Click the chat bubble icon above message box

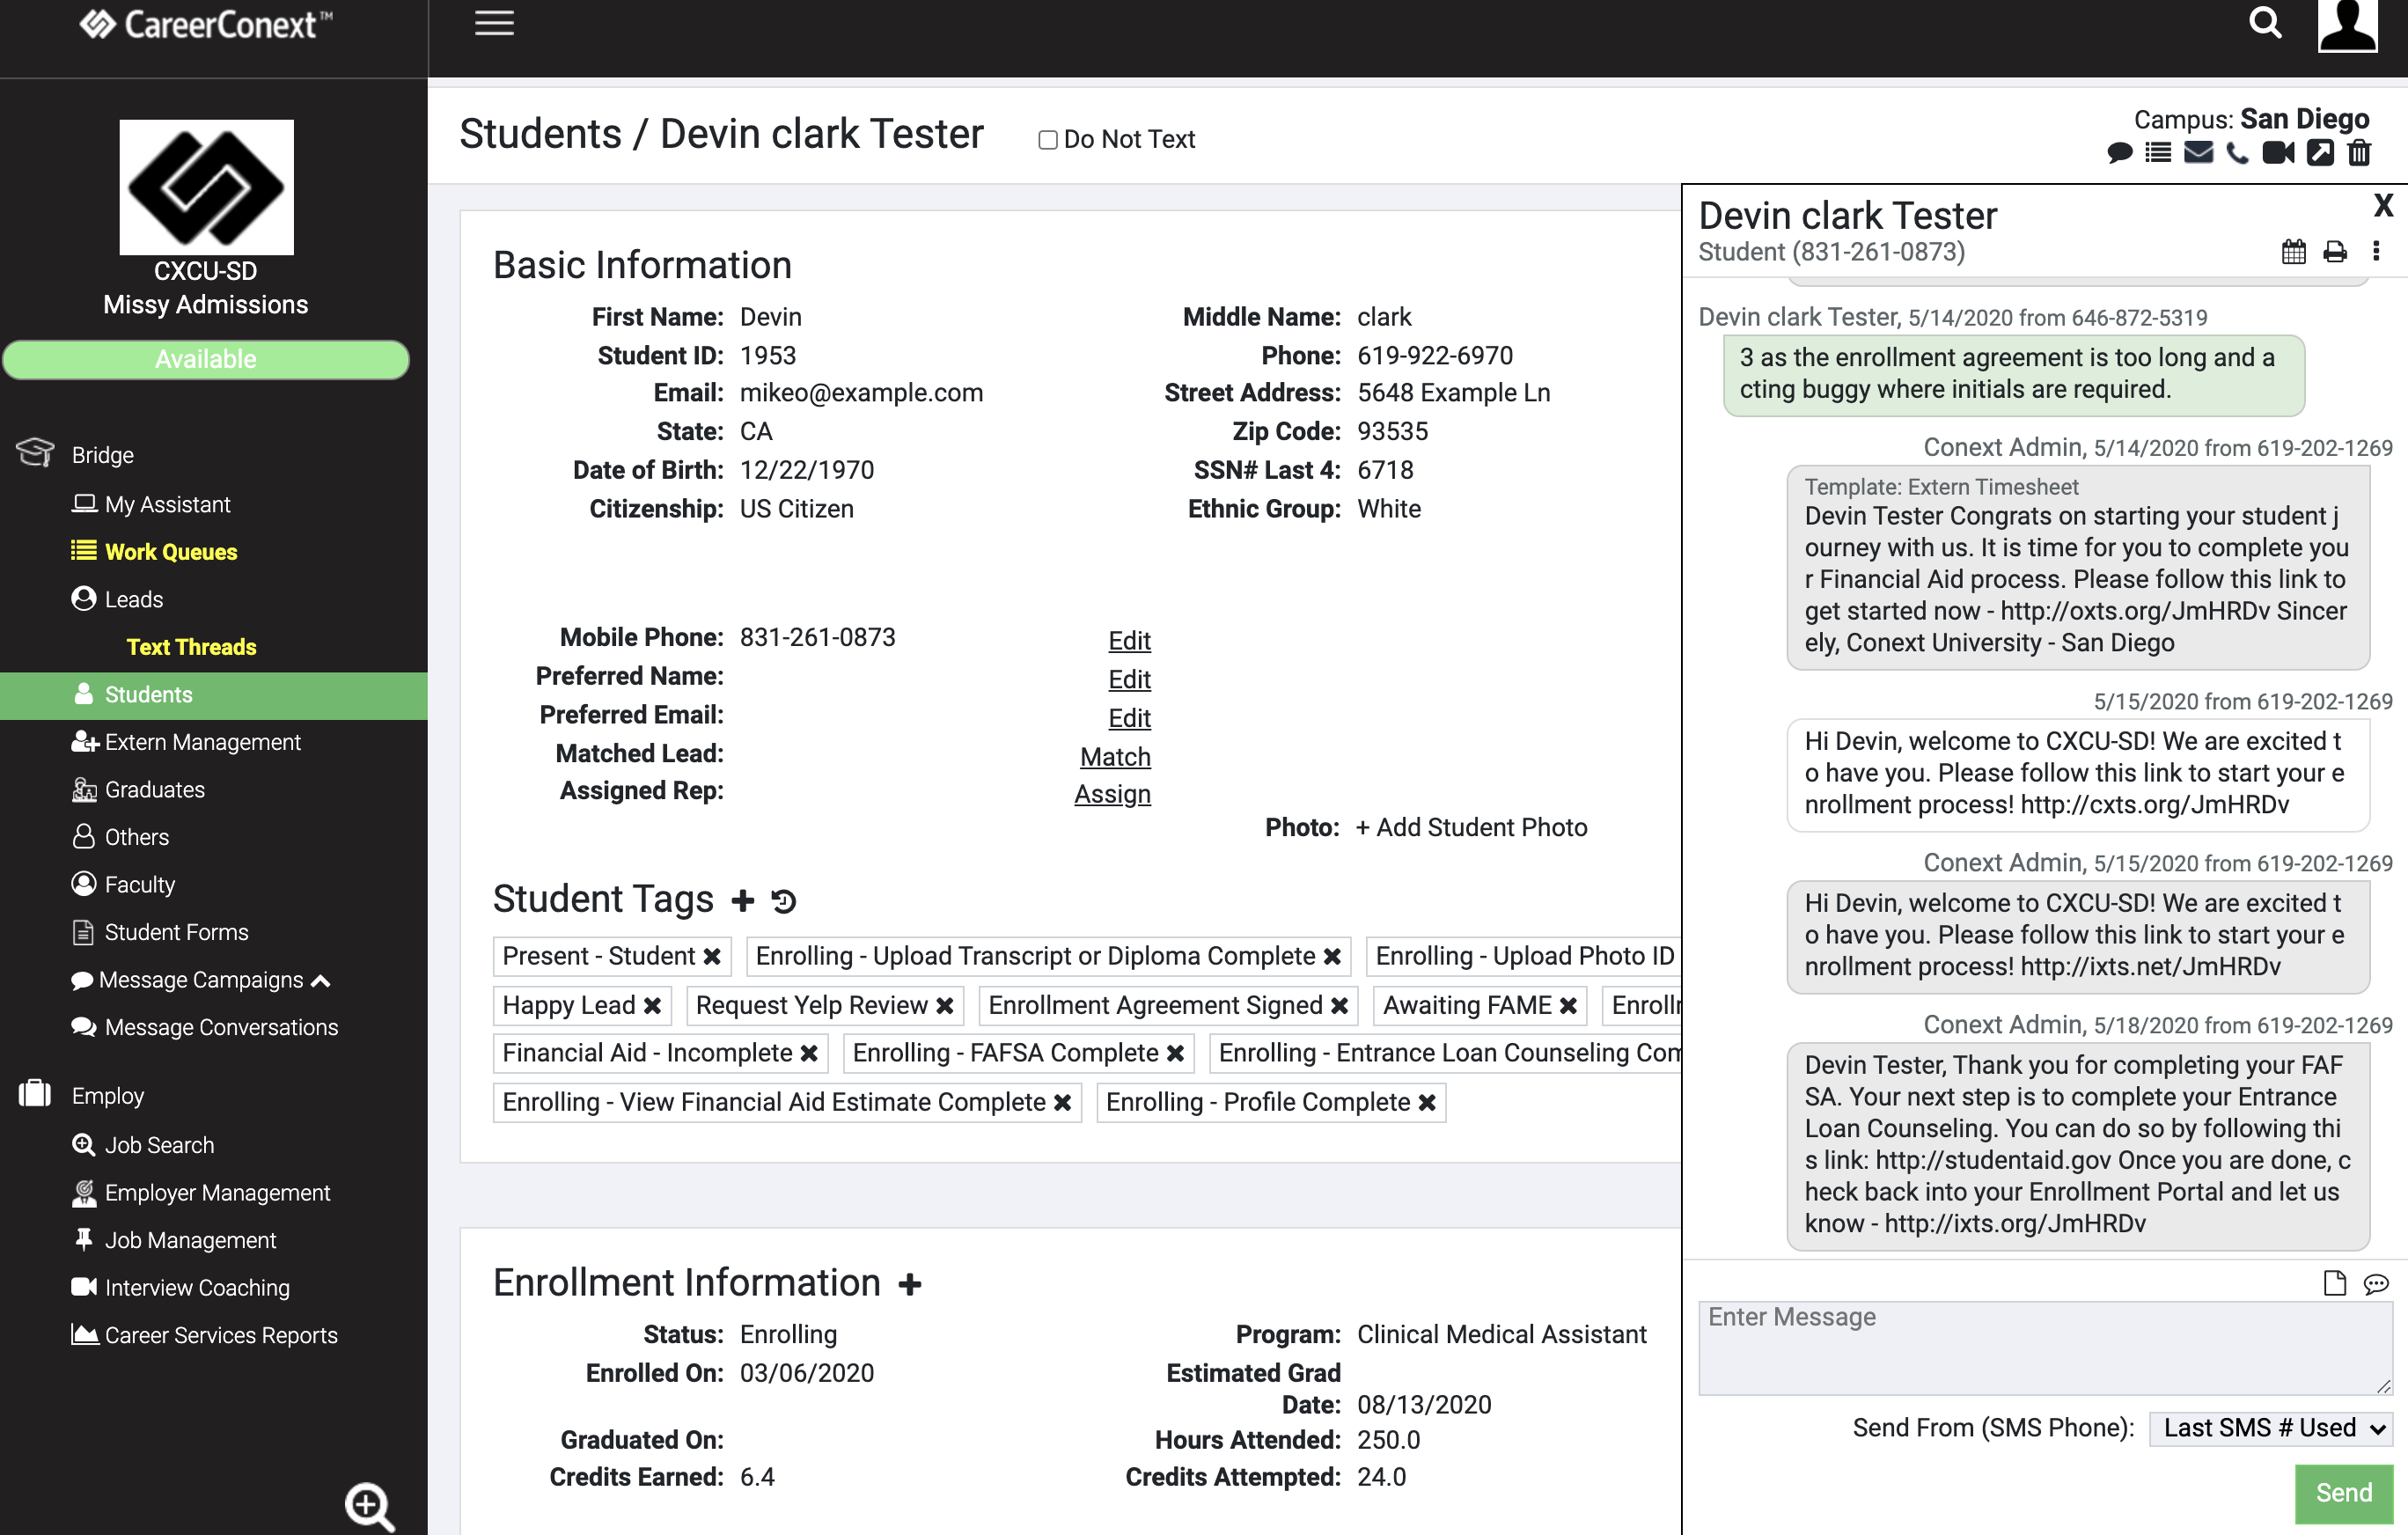(2376, 1284)
